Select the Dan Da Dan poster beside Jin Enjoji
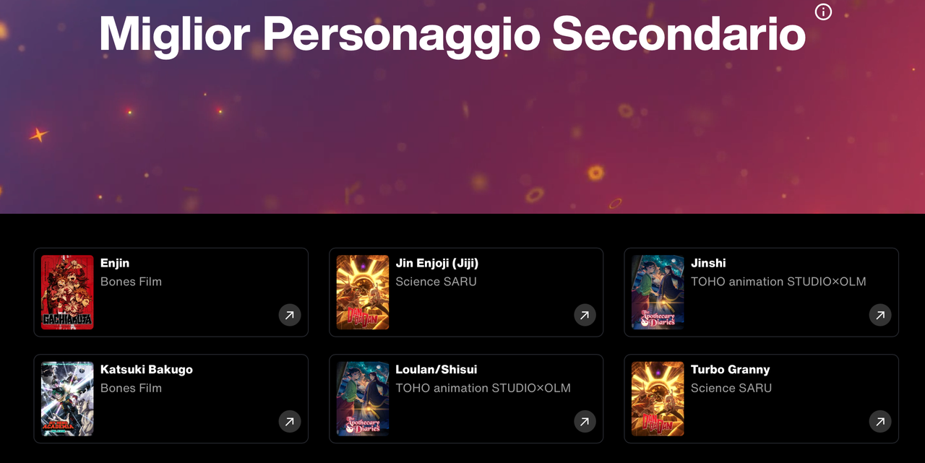The height and width of the screenshot is (463, 925). pyautogui.click(x=363, y=293)
